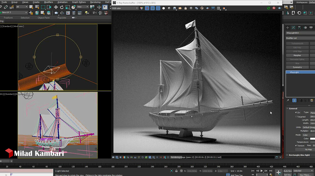Toggle Window/Crossing selection mode

pos(49,7)
